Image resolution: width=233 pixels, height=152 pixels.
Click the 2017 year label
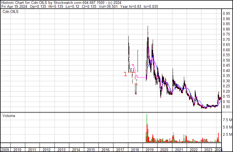(x=120, y=150)
